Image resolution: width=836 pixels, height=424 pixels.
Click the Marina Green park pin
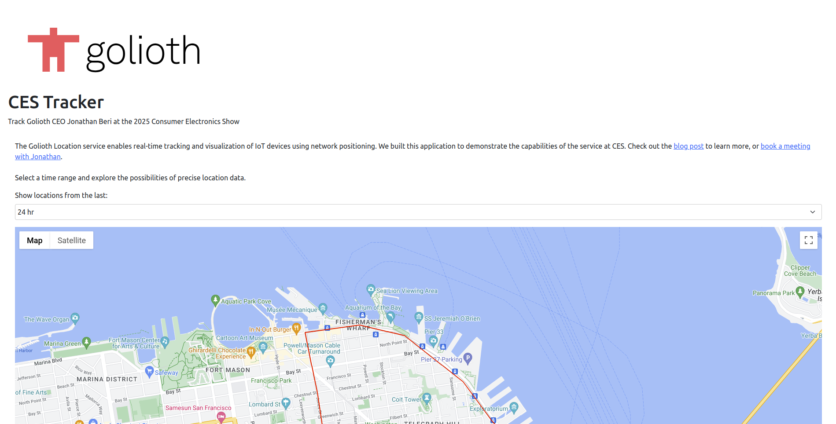[87, 342]
